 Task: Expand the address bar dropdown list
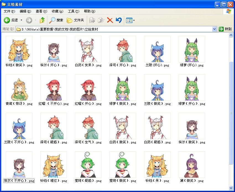(215, 29)
